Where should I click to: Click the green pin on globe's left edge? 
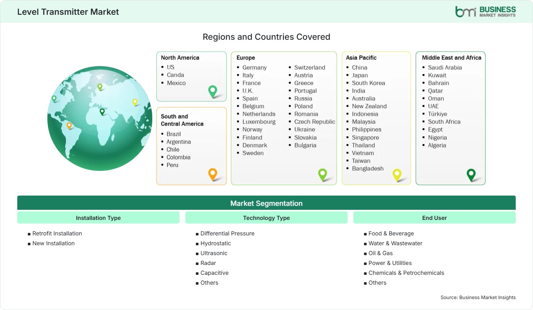click(54, 99)
